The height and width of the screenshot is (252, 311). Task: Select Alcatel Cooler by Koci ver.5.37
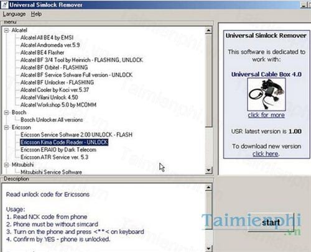(55, 90)
